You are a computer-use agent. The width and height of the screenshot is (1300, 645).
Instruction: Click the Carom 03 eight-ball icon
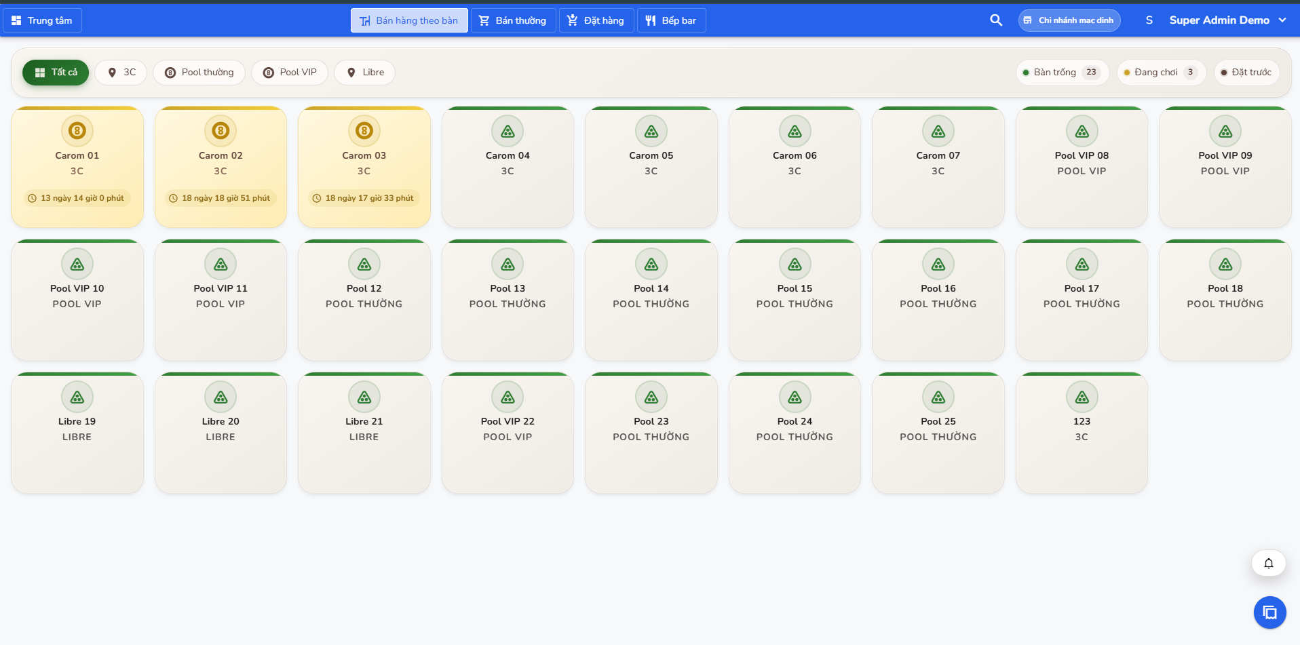(x=364, y=131)
